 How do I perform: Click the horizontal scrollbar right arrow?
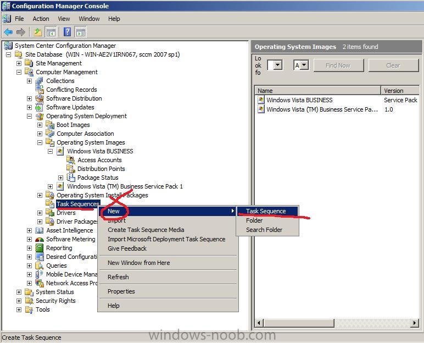tap(415, 323)
